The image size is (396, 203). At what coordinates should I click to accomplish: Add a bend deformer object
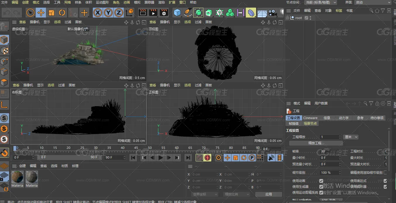pyautogui.click(x=251, y=13)
